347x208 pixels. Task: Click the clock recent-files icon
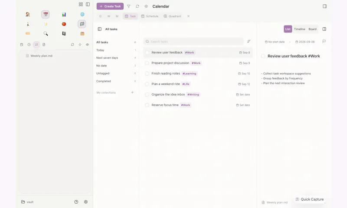[29, 45]
